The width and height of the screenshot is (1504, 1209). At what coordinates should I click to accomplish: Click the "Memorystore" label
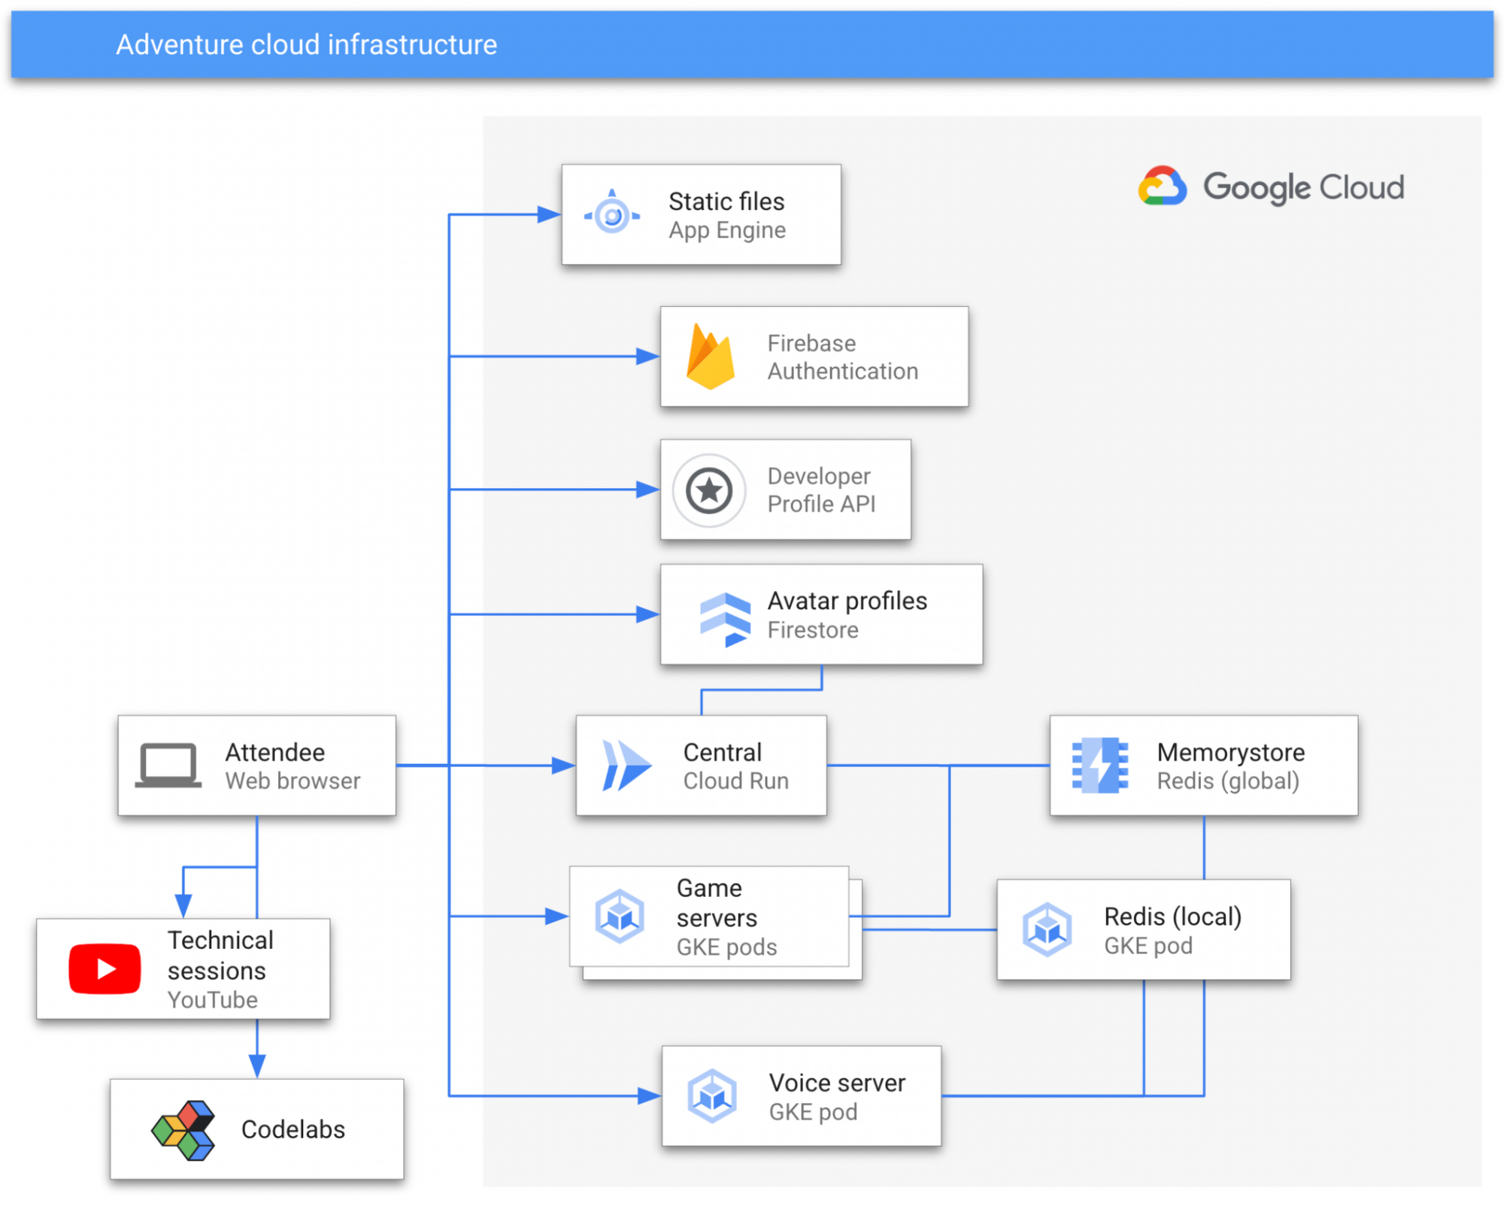pyautogui.click(x=1230, y=753)
